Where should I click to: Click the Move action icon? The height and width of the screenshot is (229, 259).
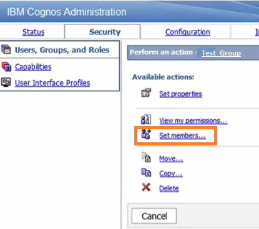[x=146, y=157]
